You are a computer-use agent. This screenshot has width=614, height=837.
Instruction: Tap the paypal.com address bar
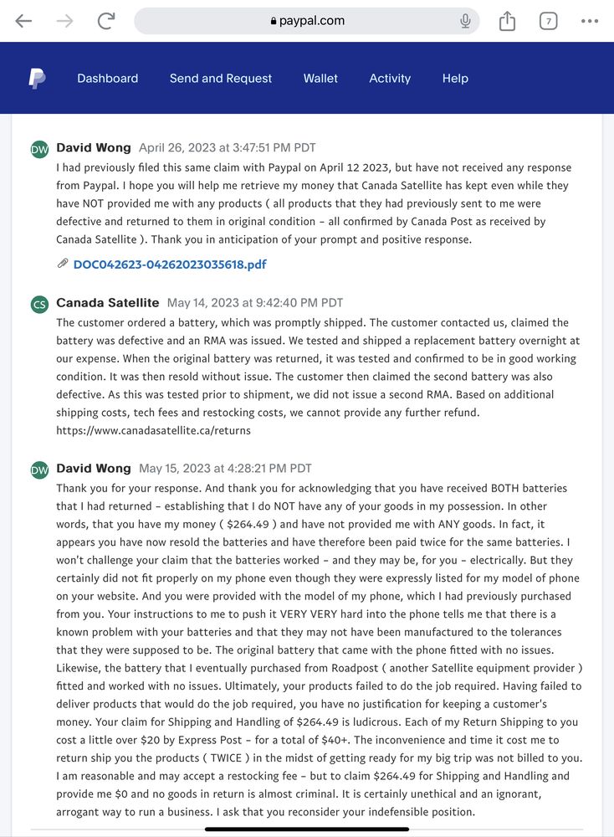(x=307, y=21)
